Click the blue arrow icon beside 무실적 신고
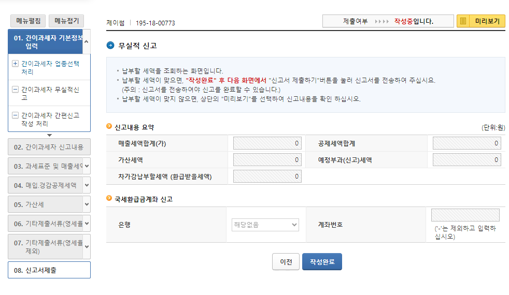 tap(110, 46)
